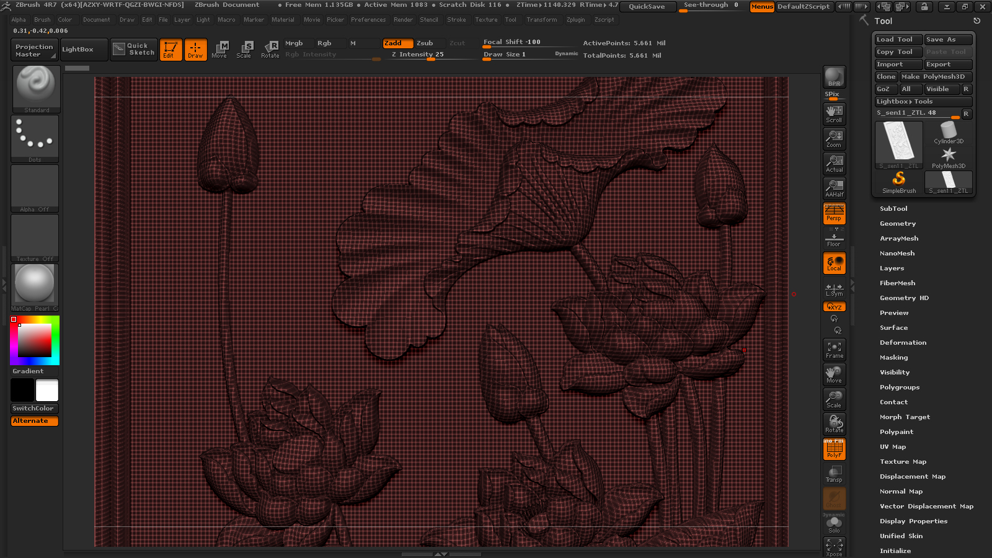Open the Zplugin menu
This screenshot has height=558, width=992.
tap(575, 20)
